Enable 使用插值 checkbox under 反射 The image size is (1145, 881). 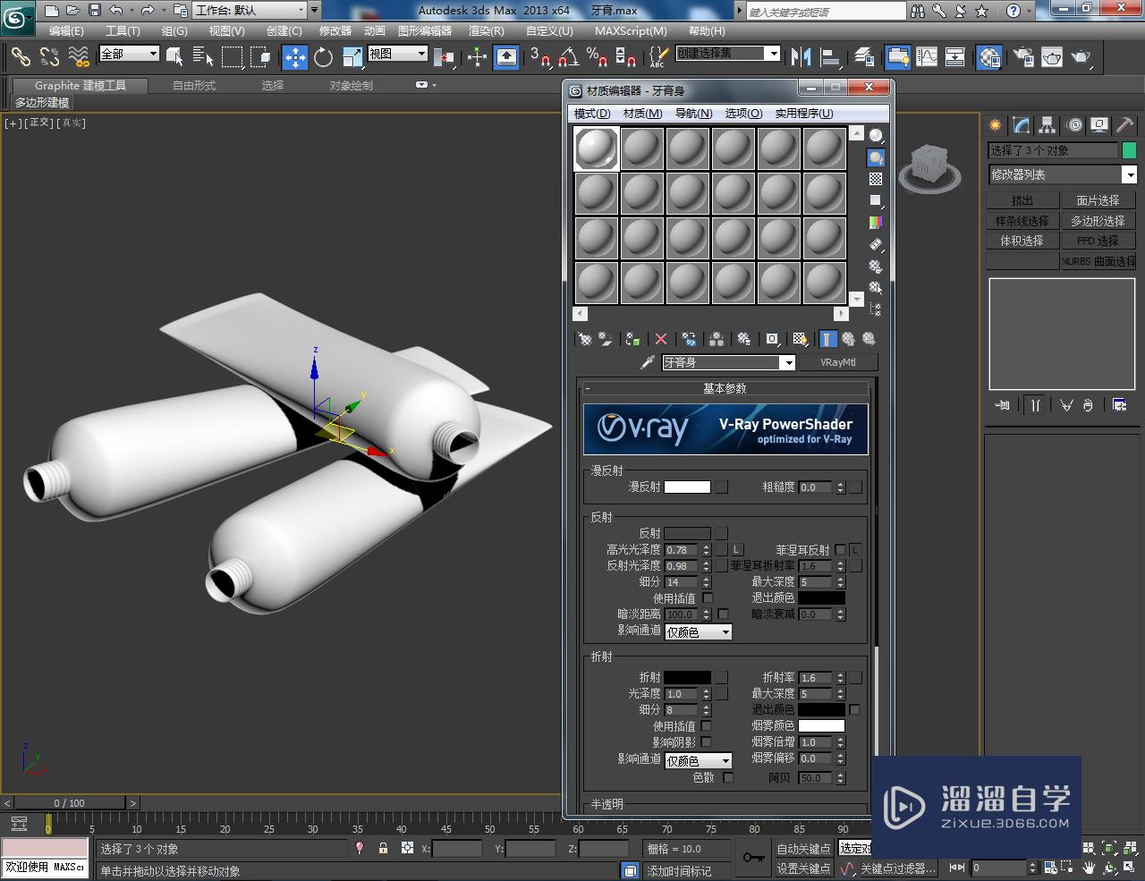tap(708, 598)
